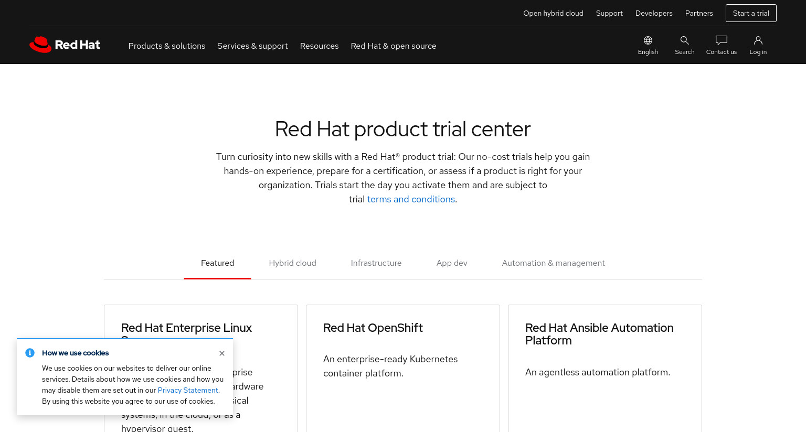Image resolution: width=806 pixels, height=432 pixels.
Task: Open Partners in top bar
Action: point(699,13)
